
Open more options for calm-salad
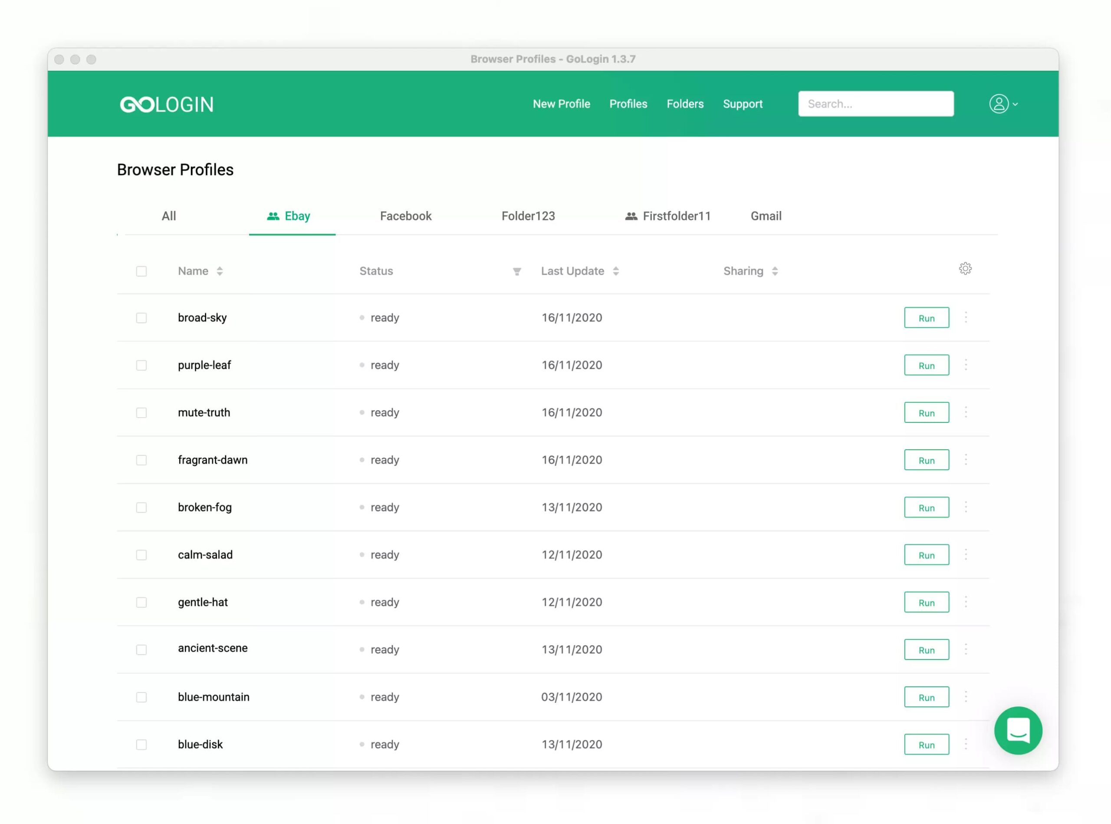tap(965, 555)
